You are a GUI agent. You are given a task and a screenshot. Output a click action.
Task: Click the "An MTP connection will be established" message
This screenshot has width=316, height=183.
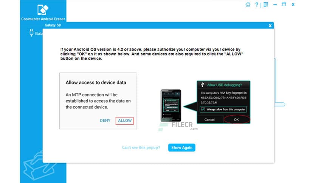click(98, 101)
